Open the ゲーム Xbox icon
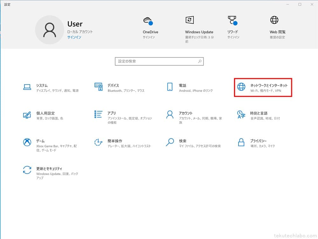318x239 pixels. (x=27, y=142)
